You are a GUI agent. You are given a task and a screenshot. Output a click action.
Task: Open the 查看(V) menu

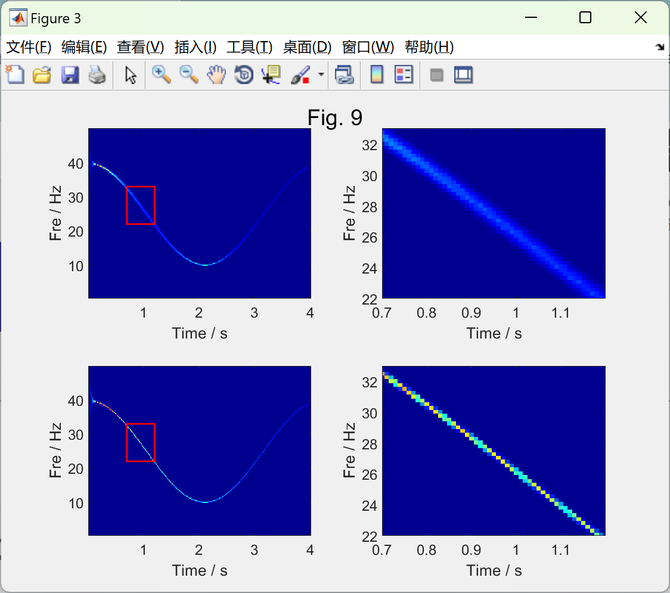tap(141, 47)
